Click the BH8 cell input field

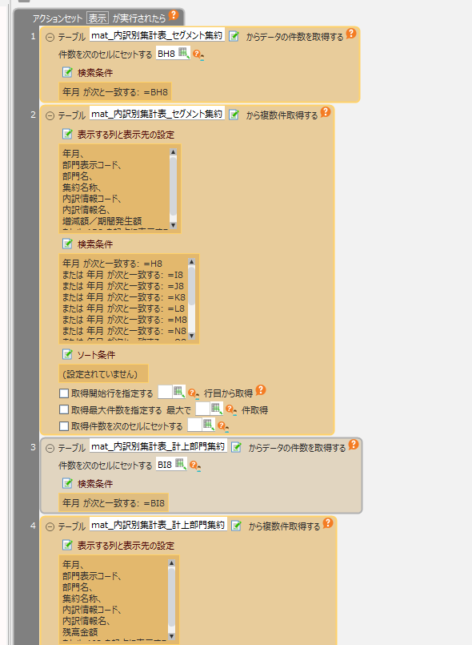click(166, 54)
